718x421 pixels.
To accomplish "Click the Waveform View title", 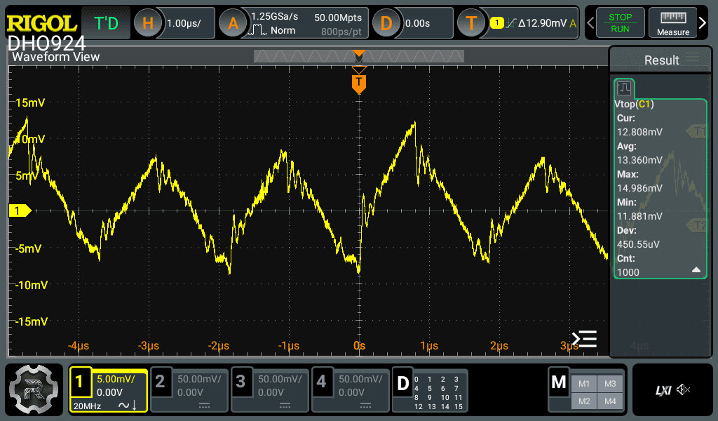I will point(56,57).
